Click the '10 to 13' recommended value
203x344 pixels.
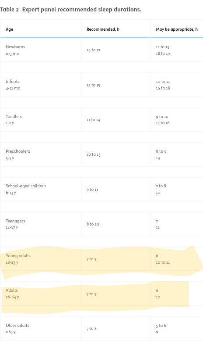click(x=94, y=154)
